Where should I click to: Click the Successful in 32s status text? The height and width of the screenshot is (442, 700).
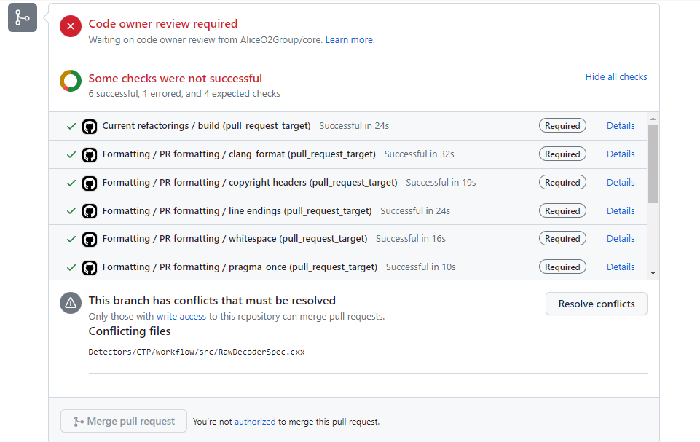coord(419,154)
